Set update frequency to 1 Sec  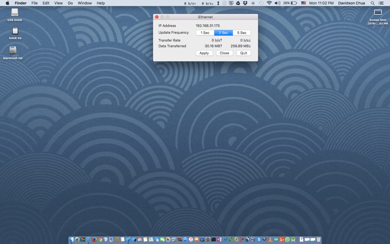pyautogui.click(x=205, y=33)
